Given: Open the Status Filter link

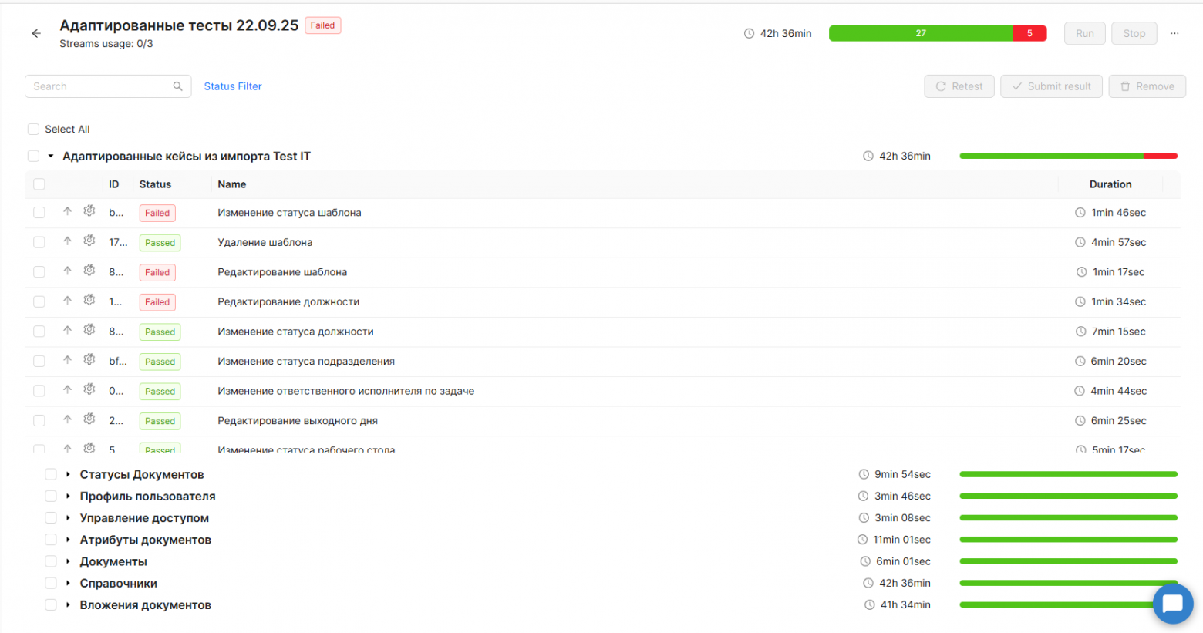Looking at the screenshot, I should 233,86.
